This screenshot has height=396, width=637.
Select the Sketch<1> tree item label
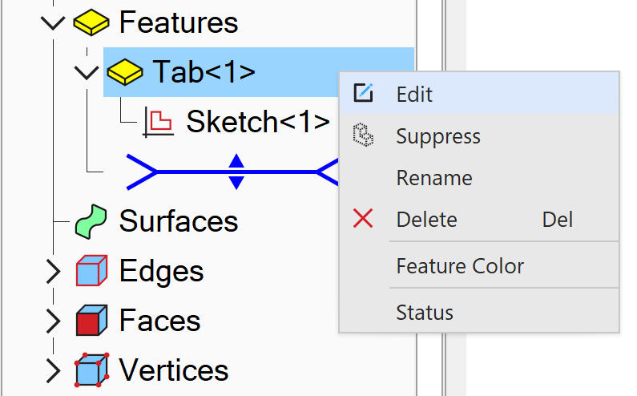point(258,122)
